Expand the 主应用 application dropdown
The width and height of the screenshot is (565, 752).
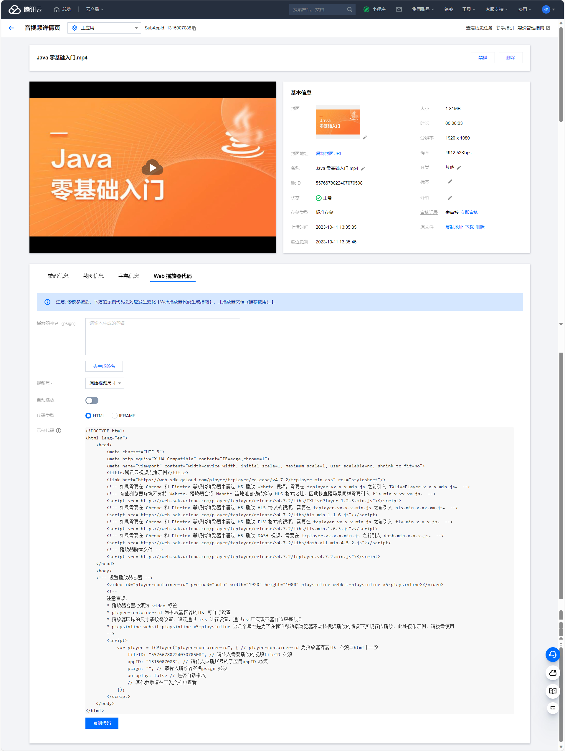[x=104, y=28]
